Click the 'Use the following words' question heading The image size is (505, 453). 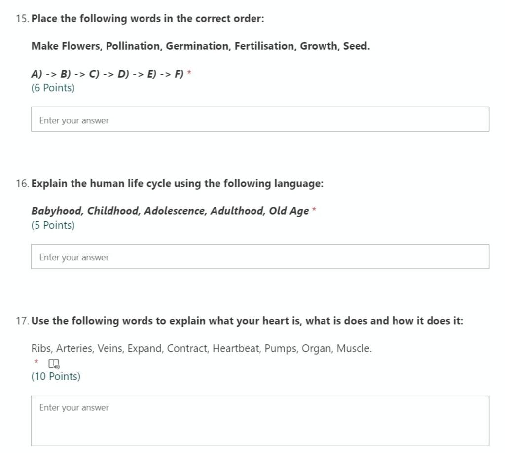point(247,321)
